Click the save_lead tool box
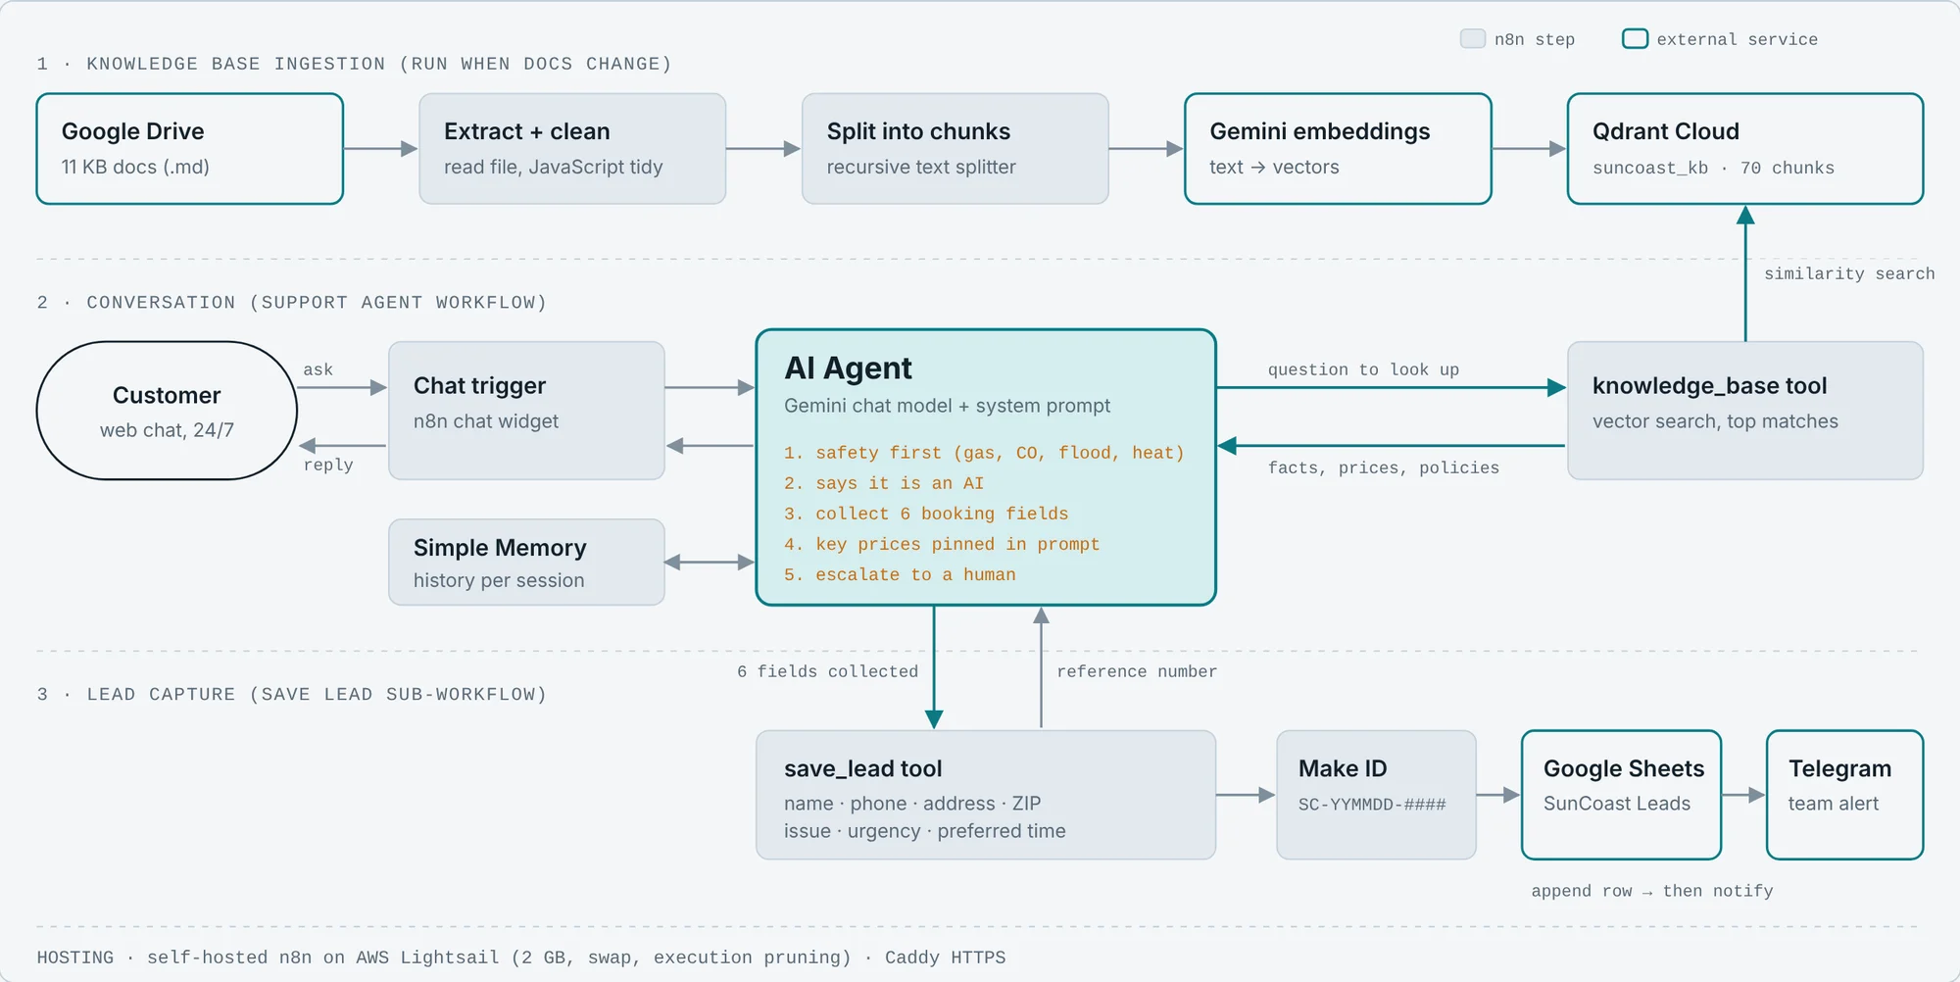 coord(986,795)
